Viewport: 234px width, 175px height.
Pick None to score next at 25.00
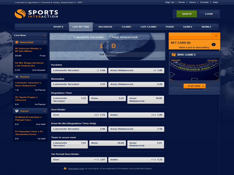(108, 143)
